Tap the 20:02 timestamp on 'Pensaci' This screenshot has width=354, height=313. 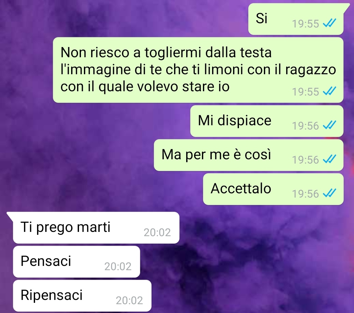click(x=118, y=266)
